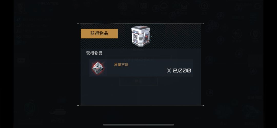Select the 质量方块 reward row
Screen dimensions: 277x128
(141, 68)
